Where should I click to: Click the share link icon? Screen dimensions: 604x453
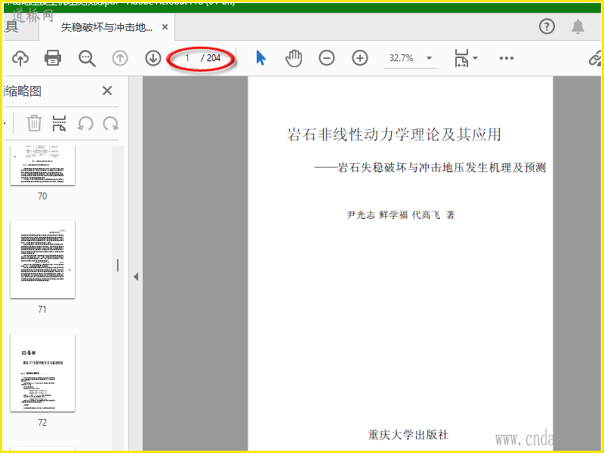click(595, 58)
